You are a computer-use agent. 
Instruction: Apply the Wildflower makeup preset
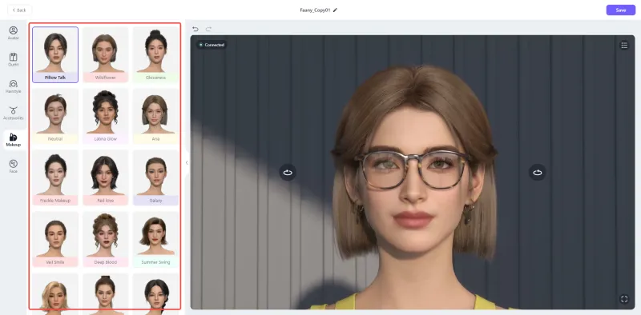coord(106,54)
